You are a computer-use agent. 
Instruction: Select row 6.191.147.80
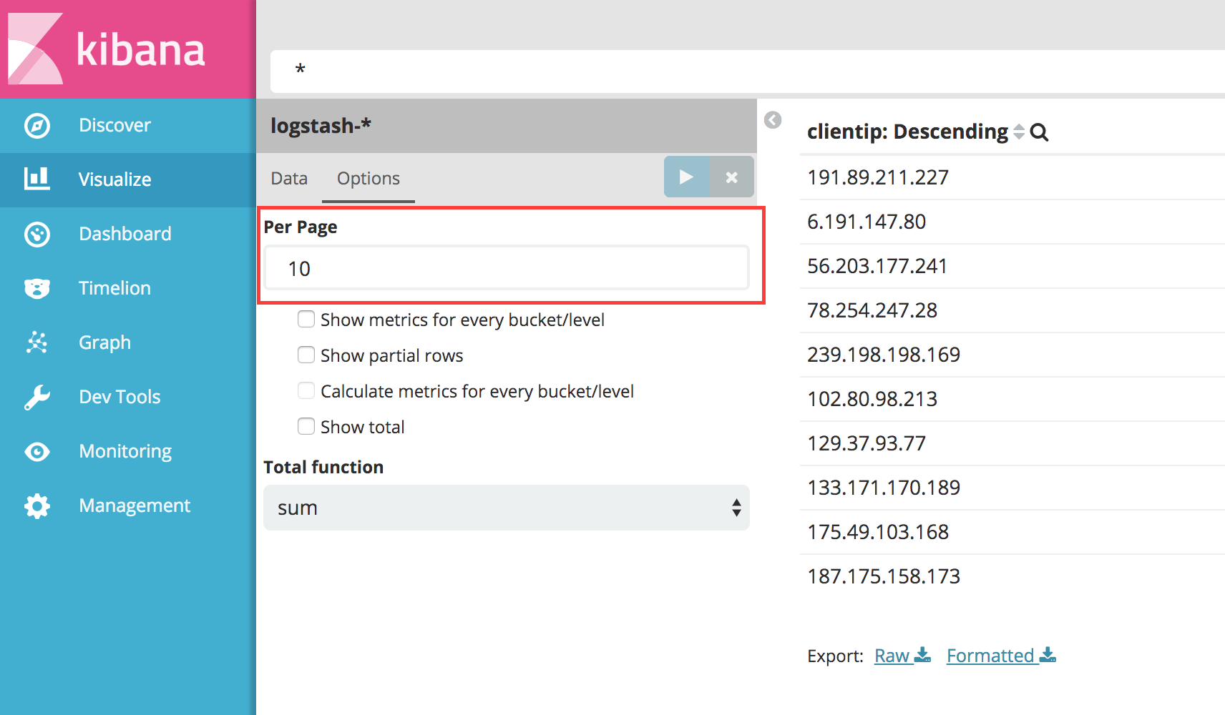[x=1012, y=222]
